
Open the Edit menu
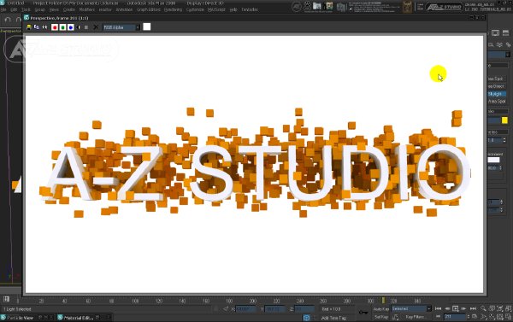[x=14, y=9]
